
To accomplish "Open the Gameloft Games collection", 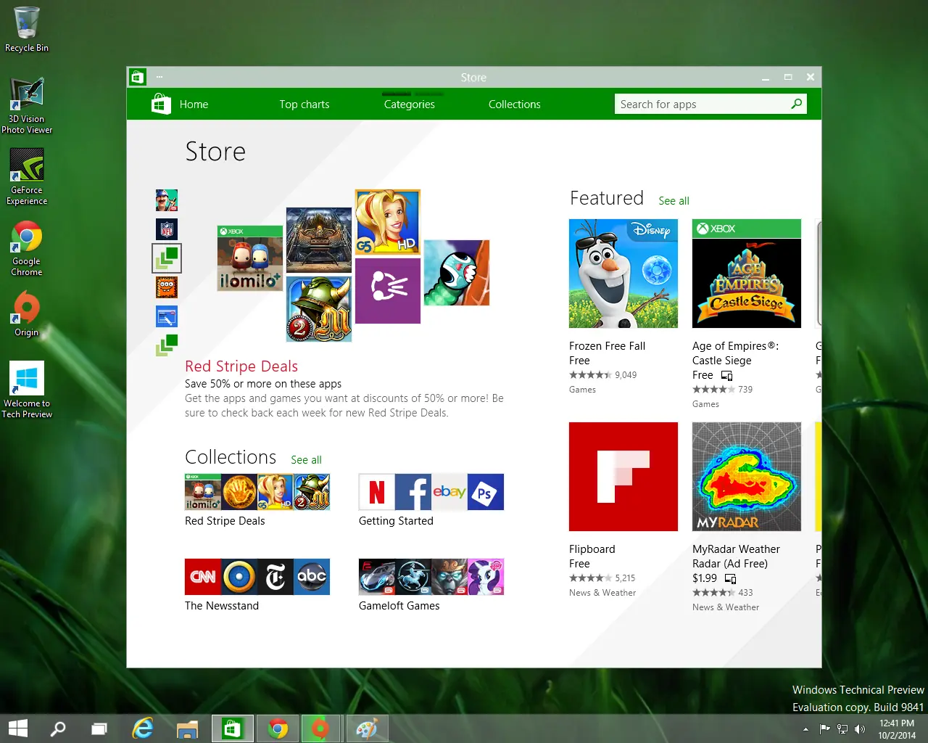I will pos(431,586).
